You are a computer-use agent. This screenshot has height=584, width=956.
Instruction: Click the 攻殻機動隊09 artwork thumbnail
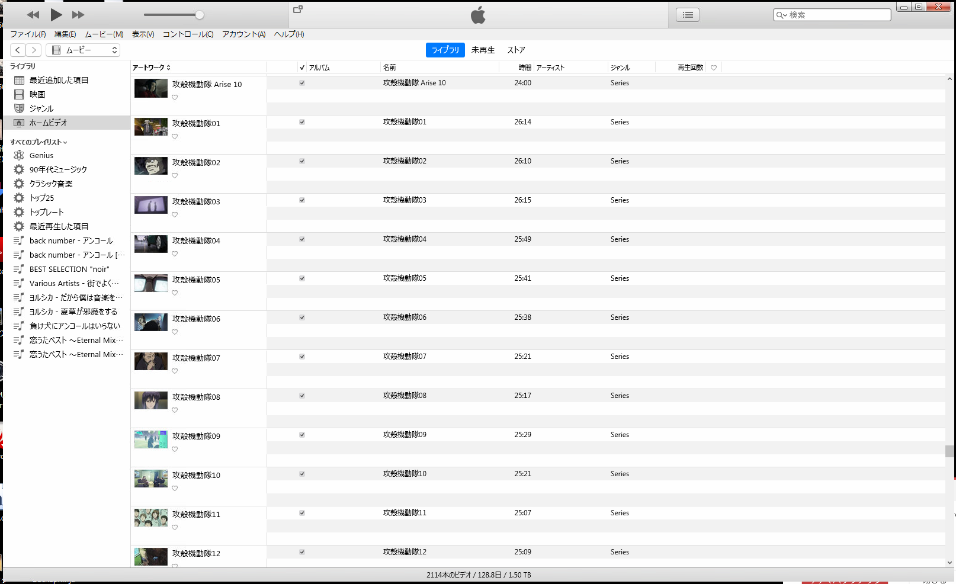(151, 439)
